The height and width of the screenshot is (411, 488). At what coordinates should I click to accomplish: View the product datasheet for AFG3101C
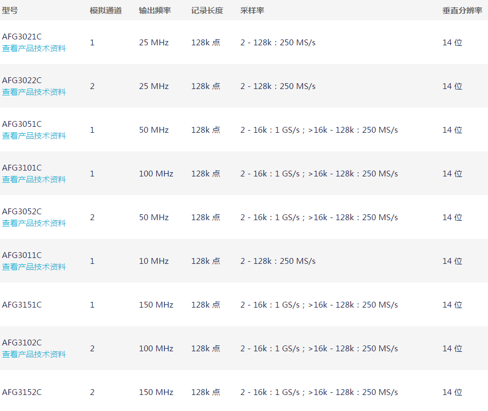(34, 180)
